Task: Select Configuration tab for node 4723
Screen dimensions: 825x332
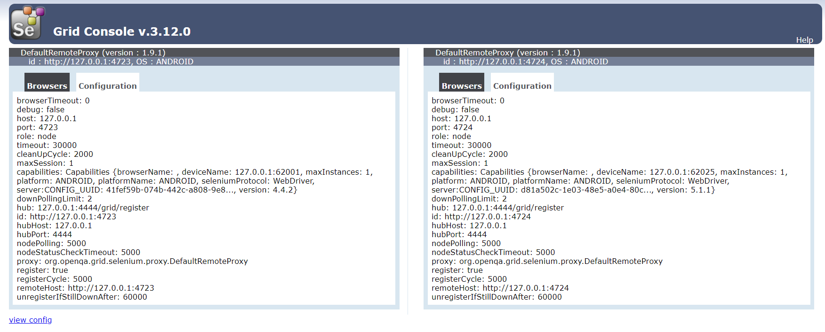Action: pyautogui.click(x=107, y=85)
